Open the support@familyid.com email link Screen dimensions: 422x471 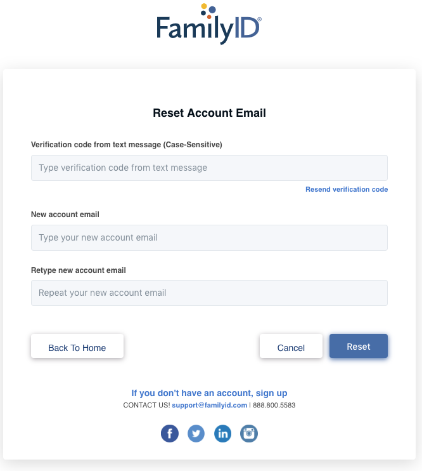click(209, 405)
